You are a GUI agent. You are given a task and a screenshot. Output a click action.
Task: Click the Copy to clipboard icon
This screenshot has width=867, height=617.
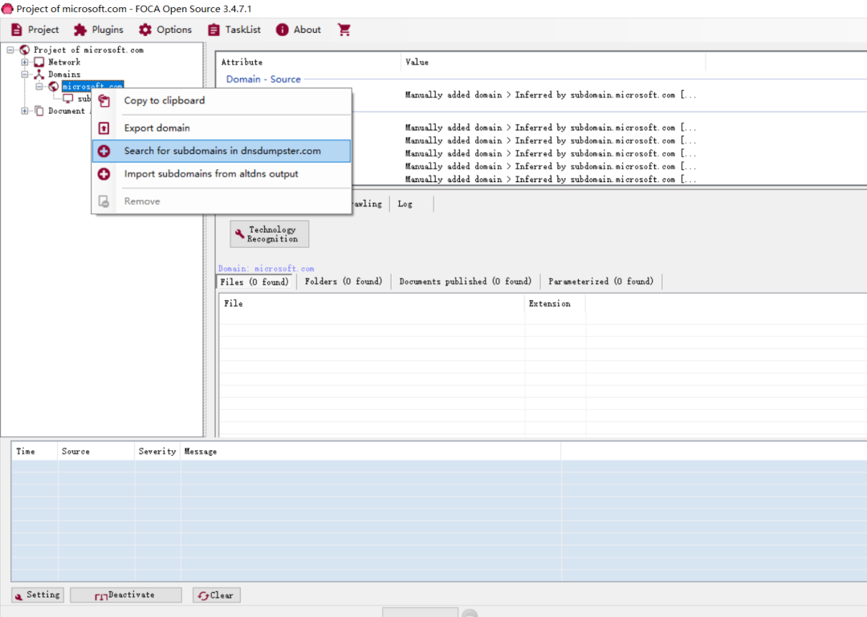104,100
